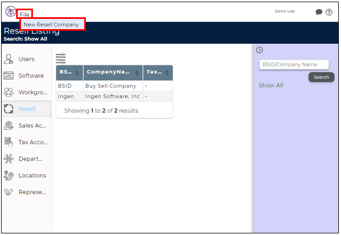
Task: Click the Search: Show All subtitle
Action: click(x=25, y=39)
